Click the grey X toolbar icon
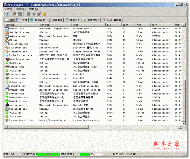This screenshot has height=159, width=190. click(x=34, y=14)
